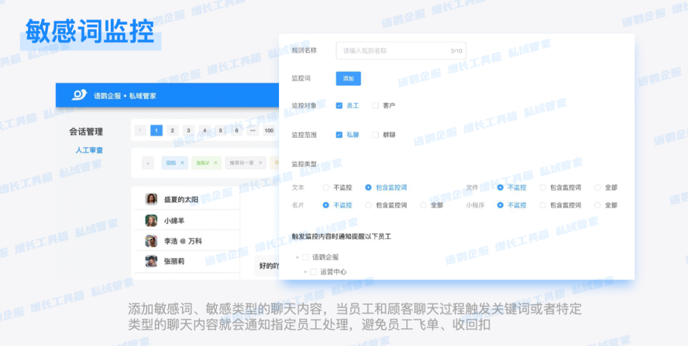Viewport: 688px width, 346px height.
Task: Open the 人工审查 menu item
Action: click(89, 150)
